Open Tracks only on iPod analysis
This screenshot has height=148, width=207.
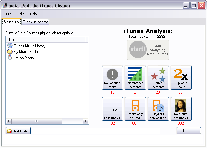[135, 109]
